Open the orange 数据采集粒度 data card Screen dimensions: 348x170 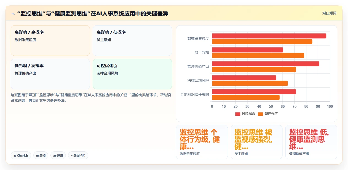(202, 142)
